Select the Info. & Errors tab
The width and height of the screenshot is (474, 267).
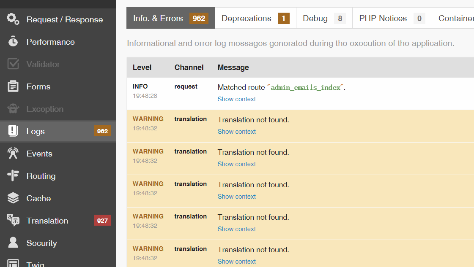tap(170, 18)
